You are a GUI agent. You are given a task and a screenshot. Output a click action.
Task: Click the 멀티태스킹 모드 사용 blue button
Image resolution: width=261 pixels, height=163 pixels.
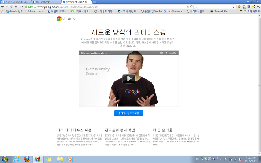pyautogui.click(x=129, y=113)
